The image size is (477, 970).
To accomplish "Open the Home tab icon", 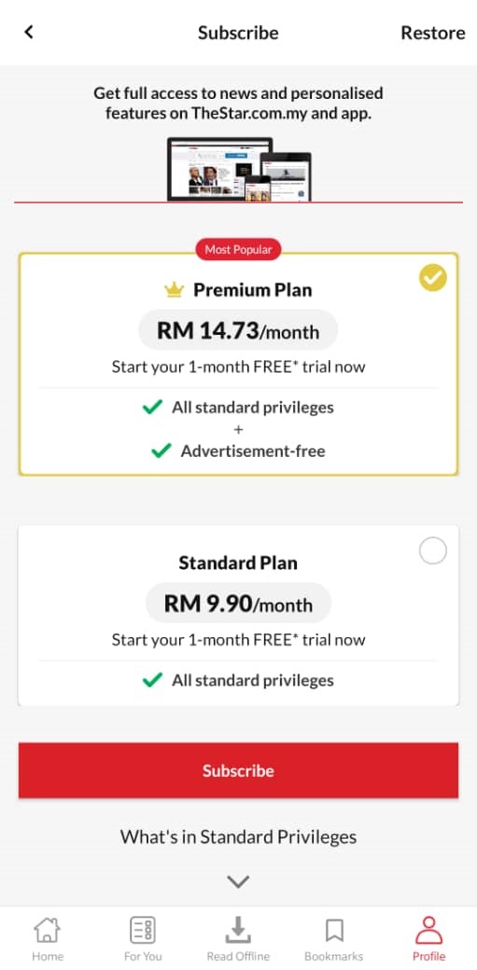I will pyautogui.click(x=47, y=930).
